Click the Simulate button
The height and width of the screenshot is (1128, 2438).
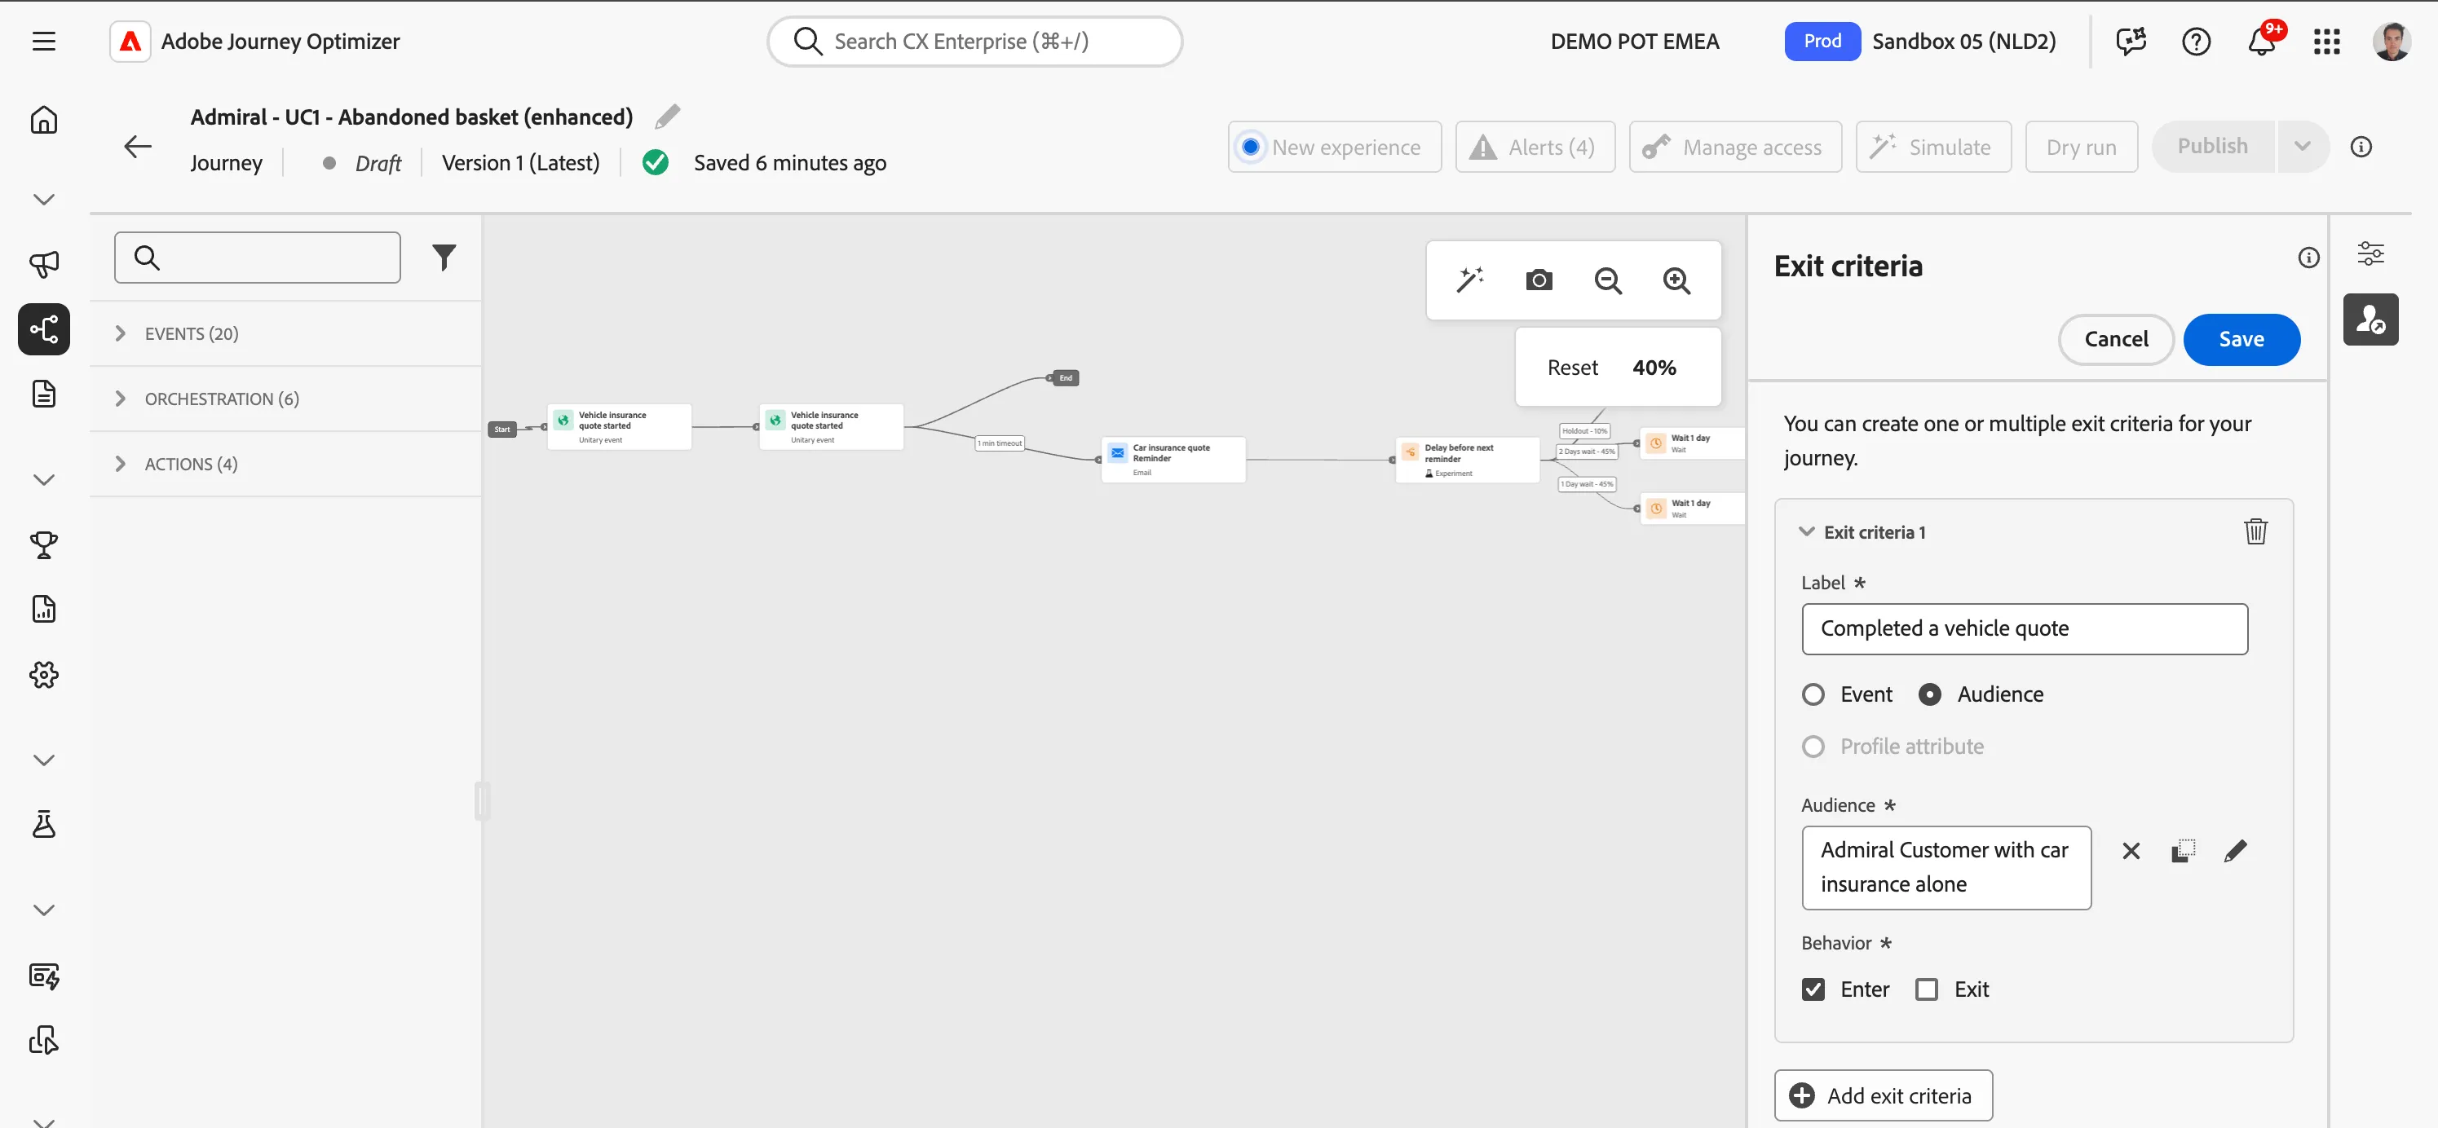pos(1932,147)
